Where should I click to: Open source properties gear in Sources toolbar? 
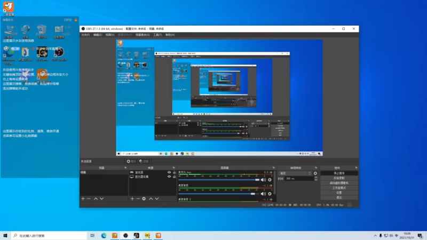pyautogui.click(x=144, y=198)
